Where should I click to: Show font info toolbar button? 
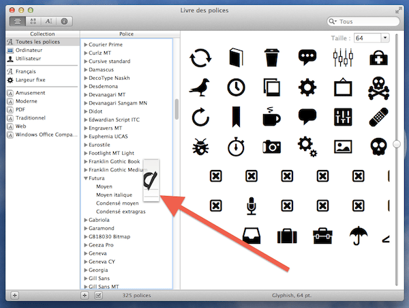(x=64, y=21)
